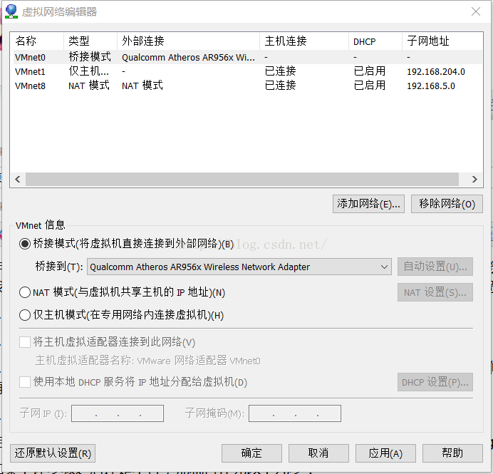Screen dimensions: 493x474
Task: Click the 名称 column header
Action: tap(37, 41)
